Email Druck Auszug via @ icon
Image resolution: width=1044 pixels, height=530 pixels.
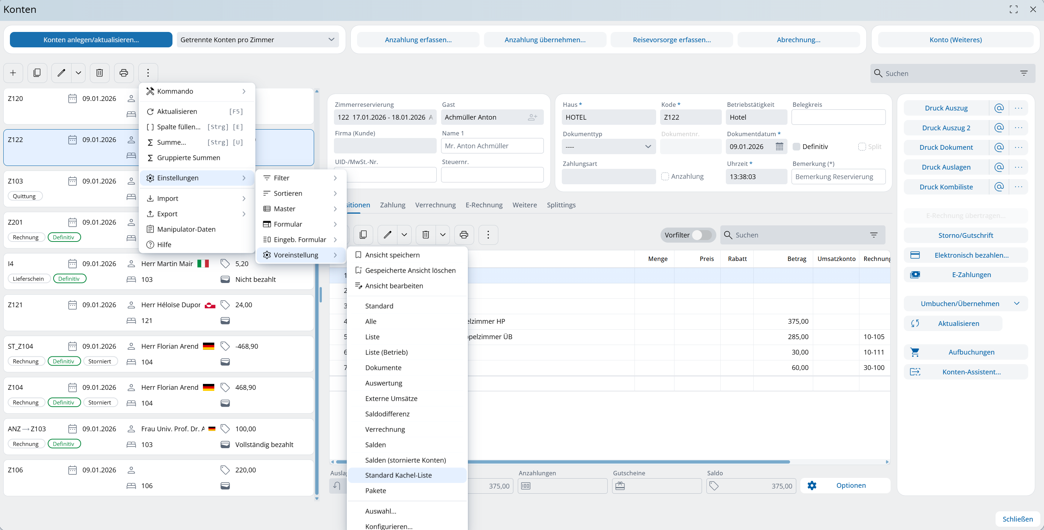998,108
